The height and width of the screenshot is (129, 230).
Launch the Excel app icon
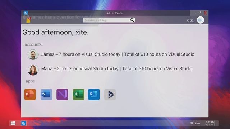78,95
